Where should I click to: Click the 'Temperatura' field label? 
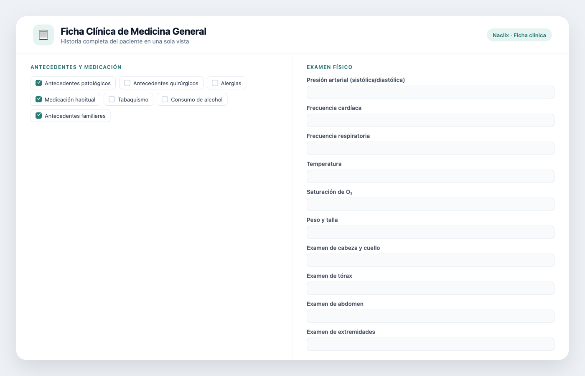pyautogui.click(x=324, y=164)
